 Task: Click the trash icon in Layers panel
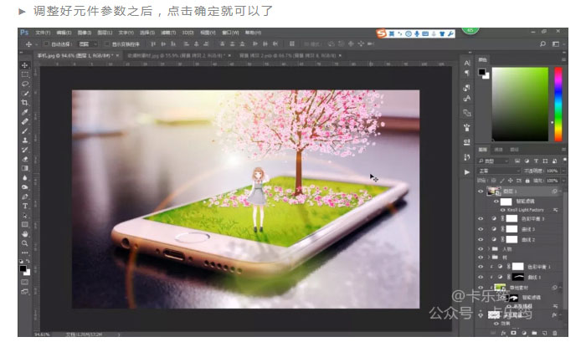554,333
